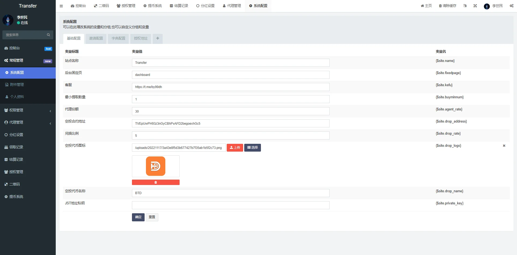Open the language switch icon in top bar
This screenshot has width=517, height=255.
click(x=465, y=6)
